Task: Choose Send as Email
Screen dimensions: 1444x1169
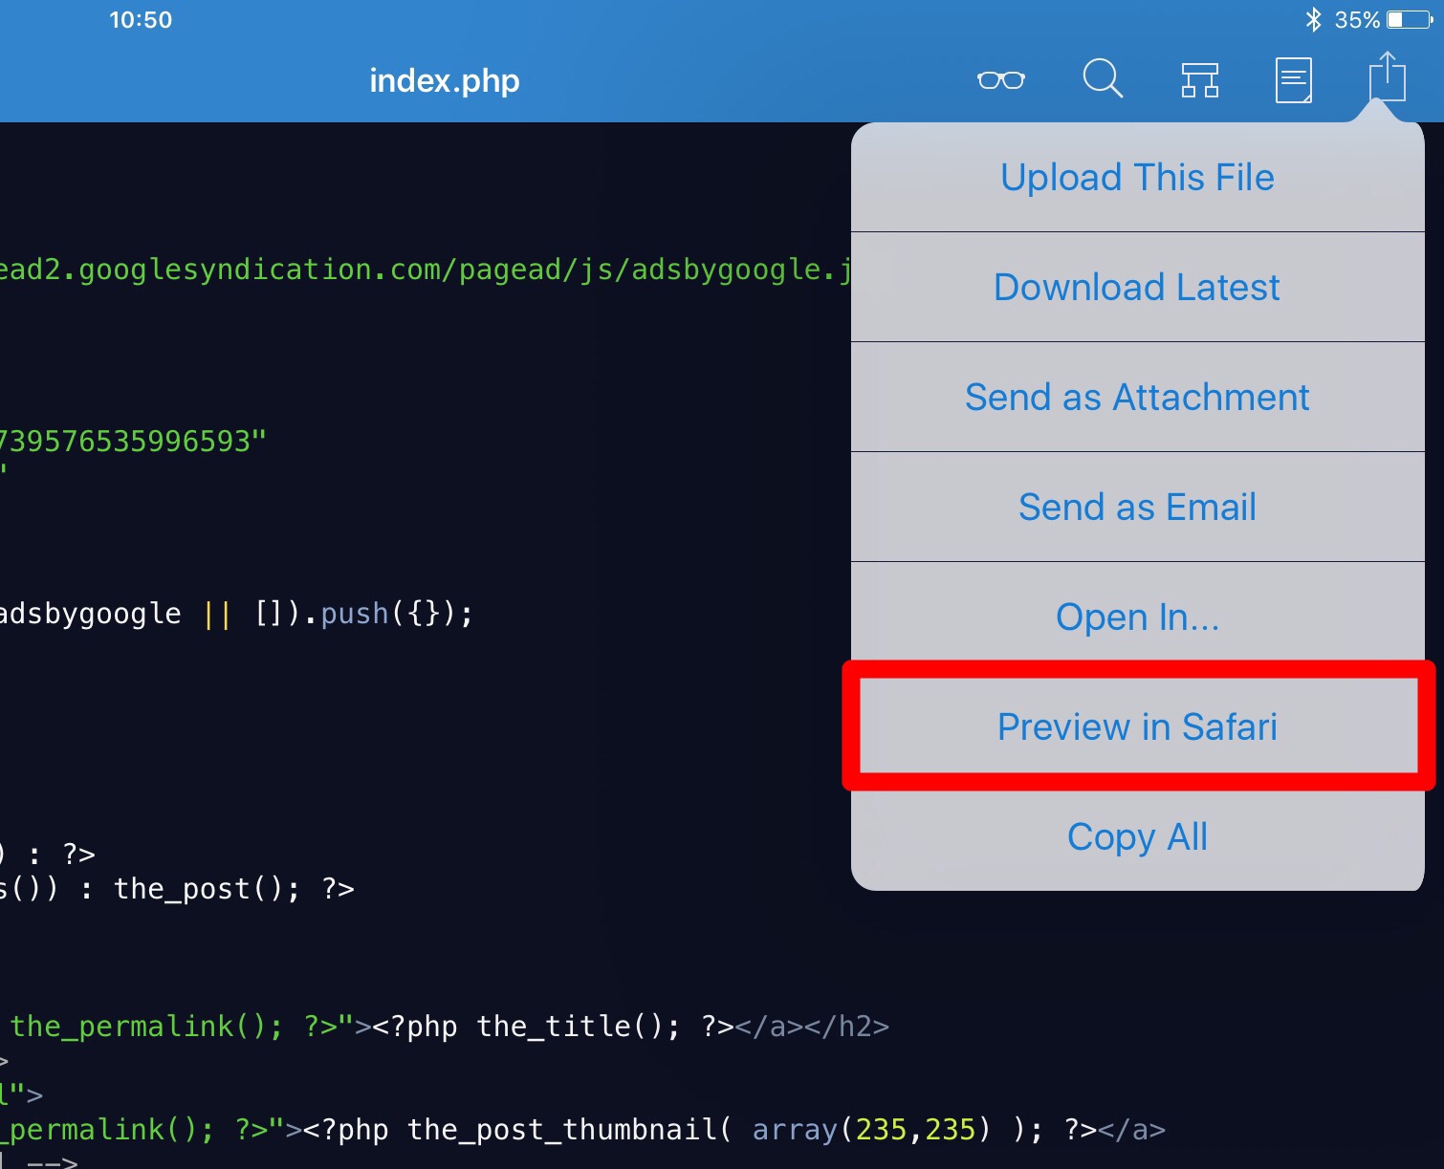Action: tap(1137, 508)
